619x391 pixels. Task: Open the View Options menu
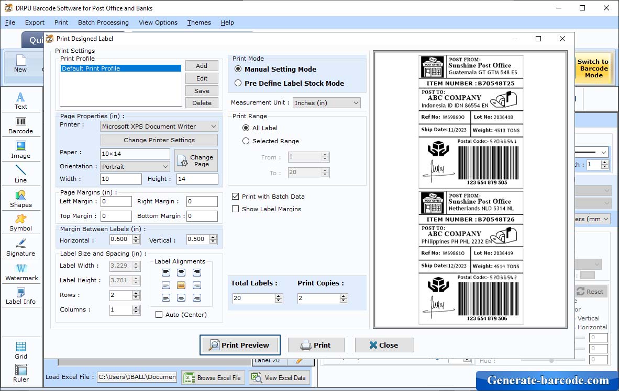pos(158,22)
